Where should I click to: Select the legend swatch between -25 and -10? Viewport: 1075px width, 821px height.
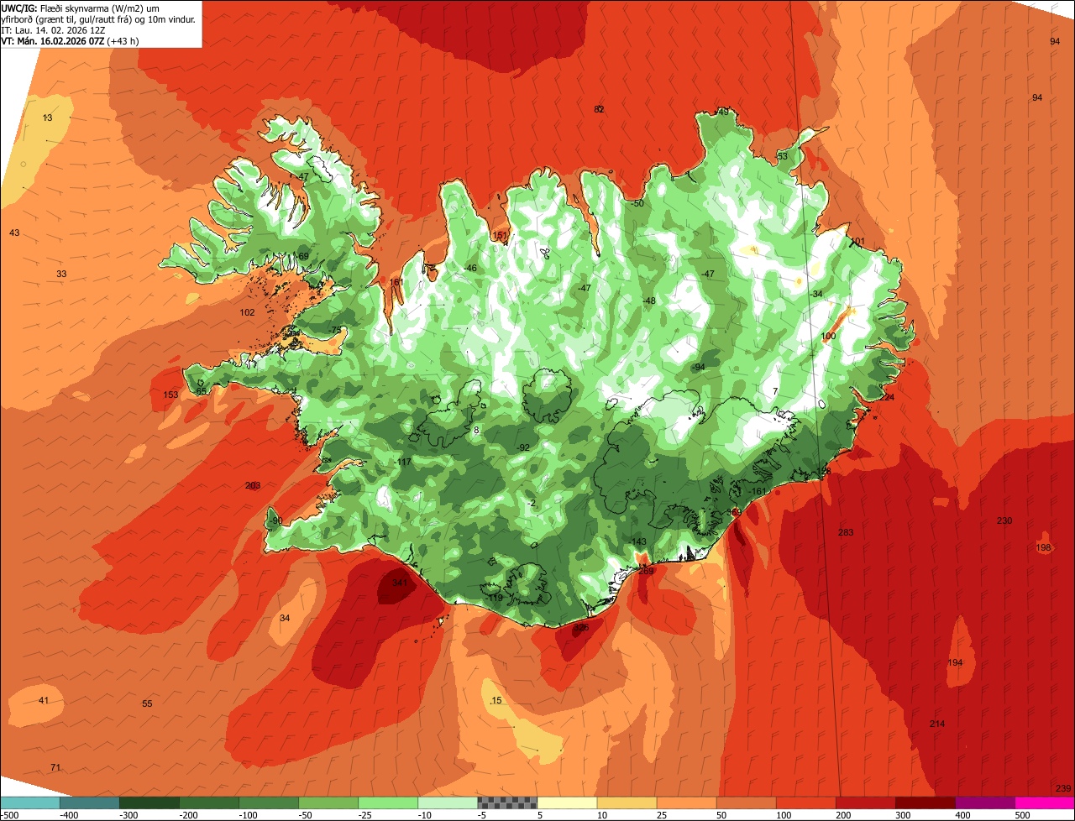(388, 803)
